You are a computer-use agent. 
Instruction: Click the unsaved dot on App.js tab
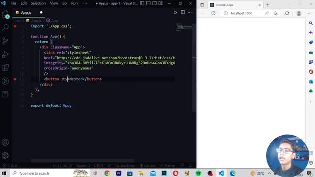[x=41, y=12]
